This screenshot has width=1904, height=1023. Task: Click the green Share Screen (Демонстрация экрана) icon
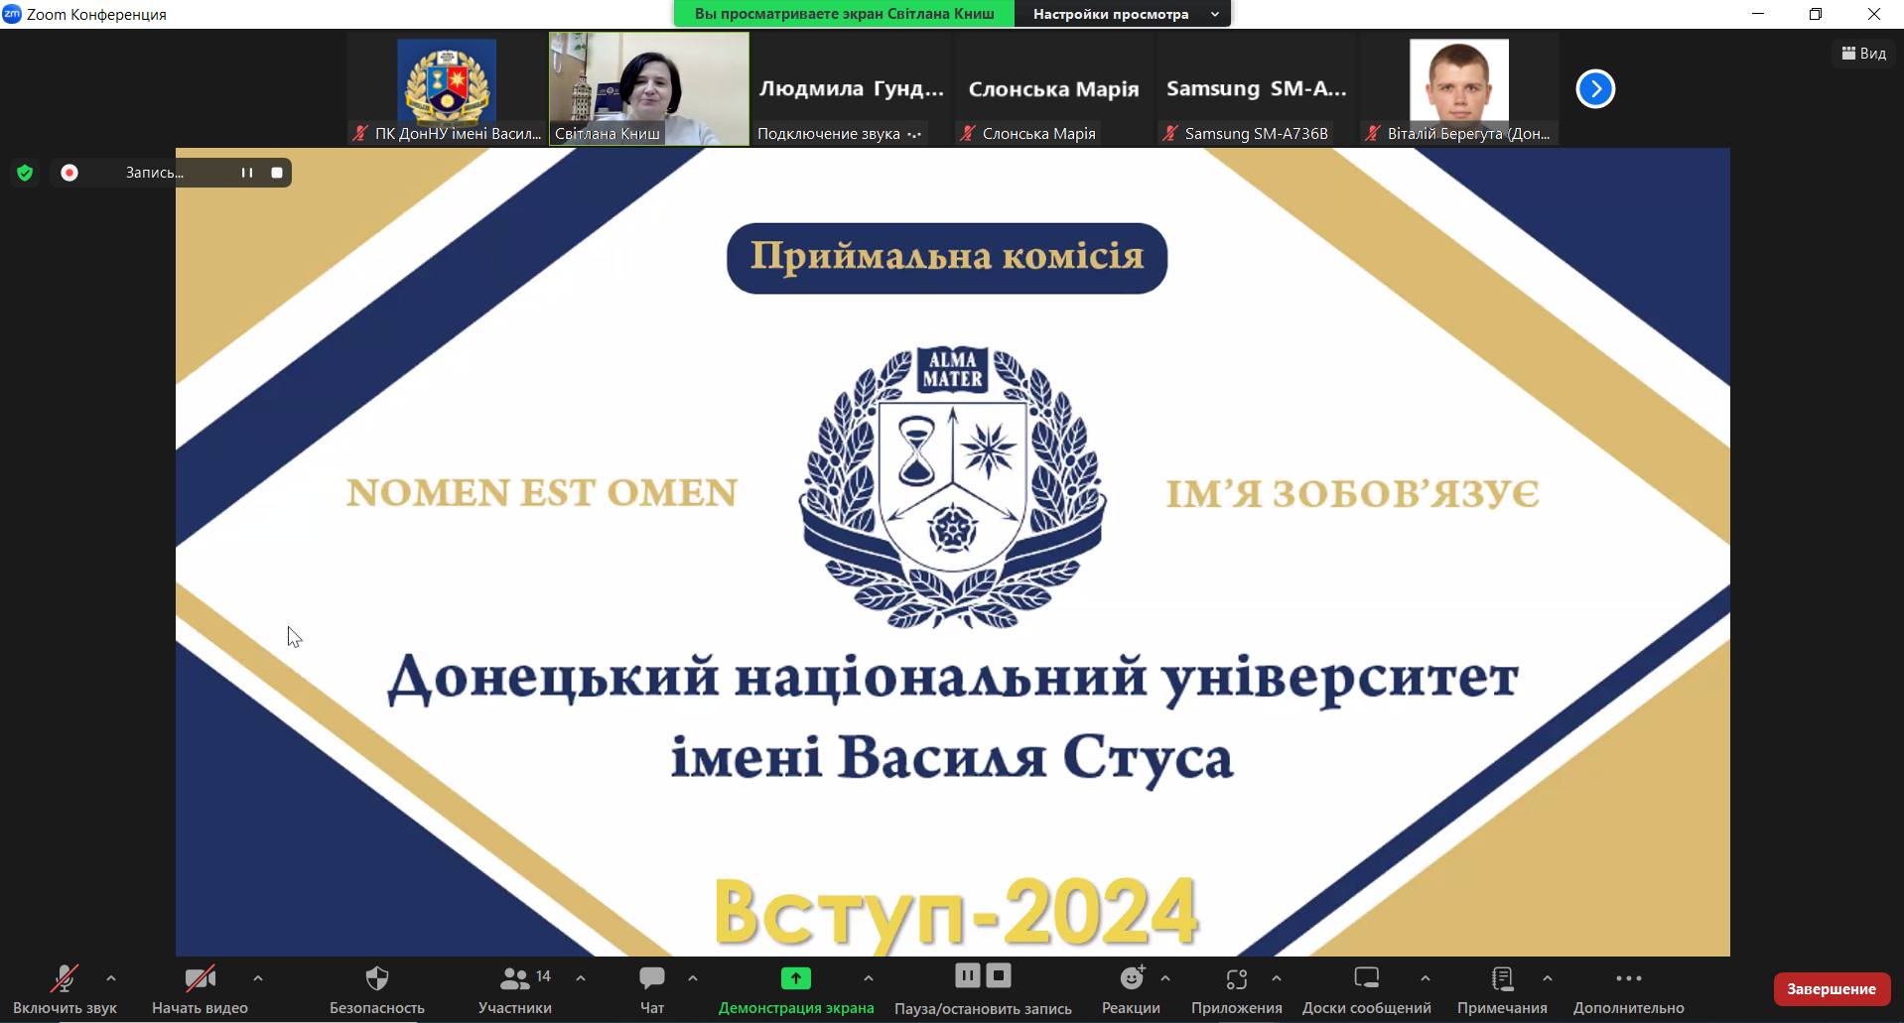[795, 979]
